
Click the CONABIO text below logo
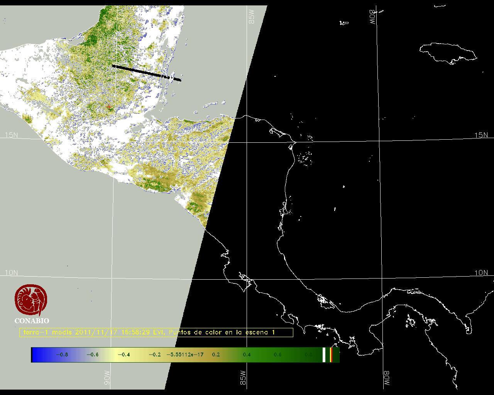pos(32,321)
